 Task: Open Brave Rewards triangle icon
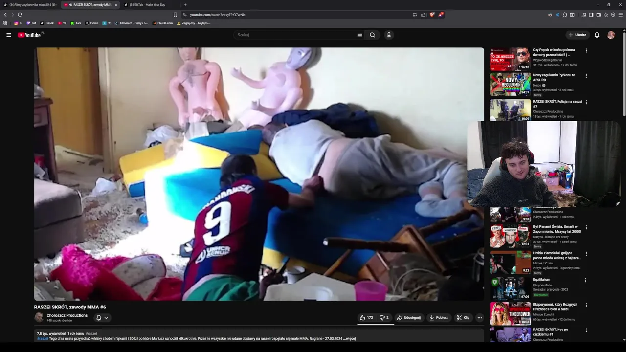pyautogui.click(x=441, y=15)
